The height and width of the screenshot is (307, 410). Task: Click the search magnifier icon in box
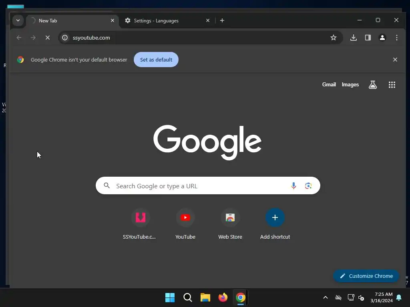[107, 185]
